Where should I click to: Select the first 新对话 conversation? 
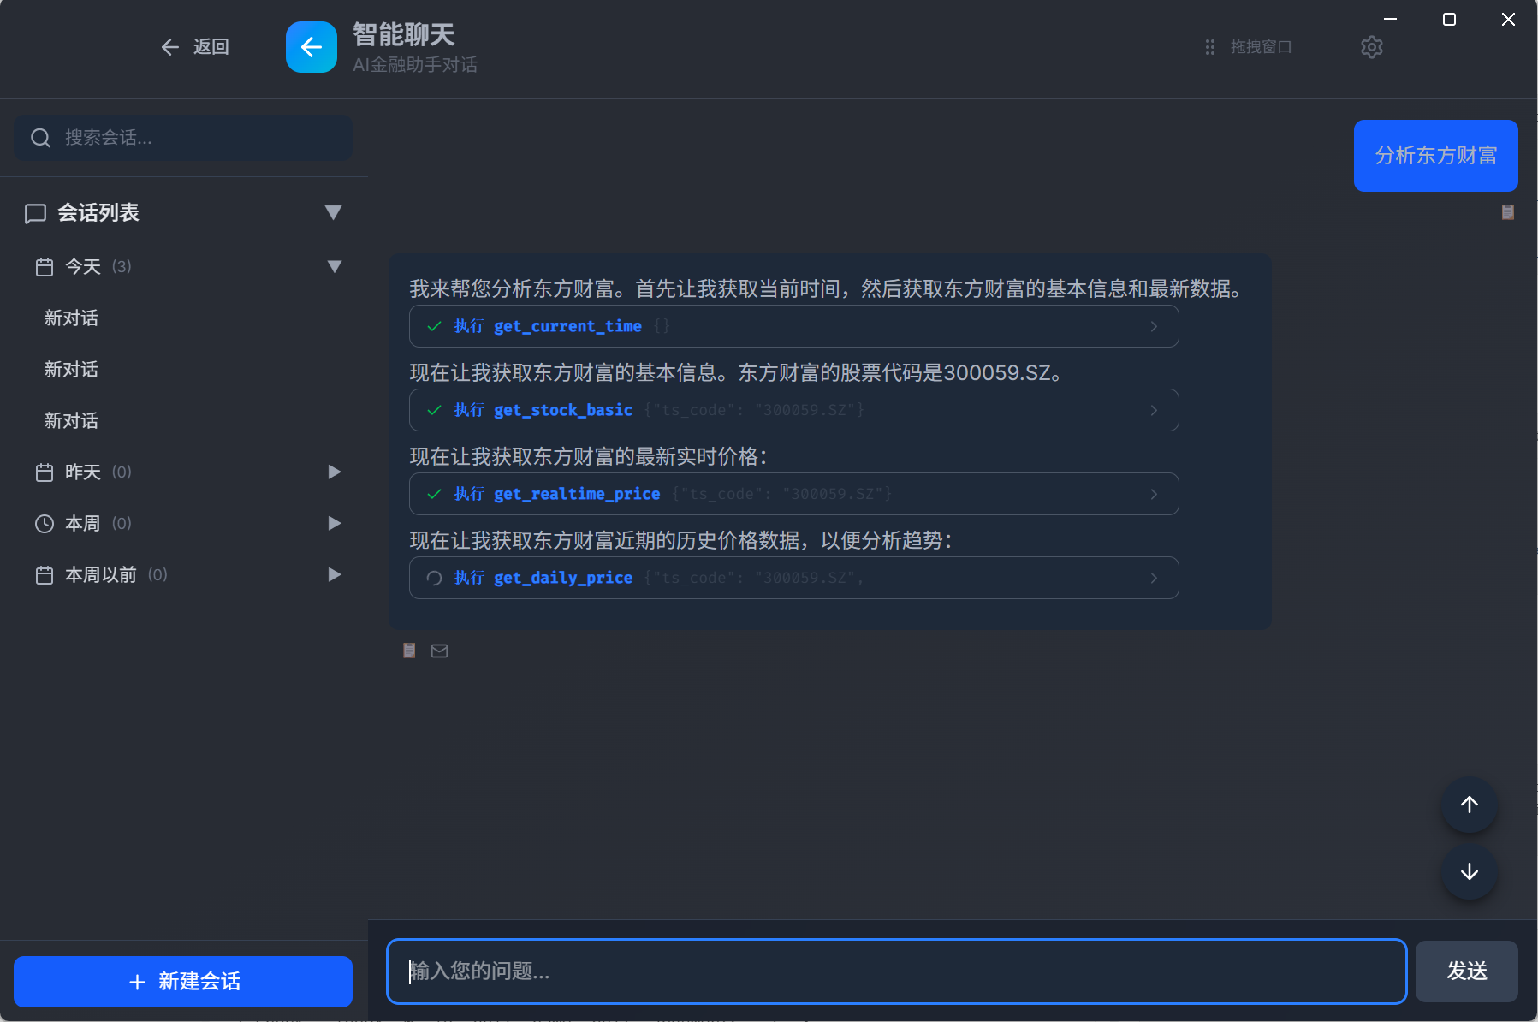pos(72,318)
